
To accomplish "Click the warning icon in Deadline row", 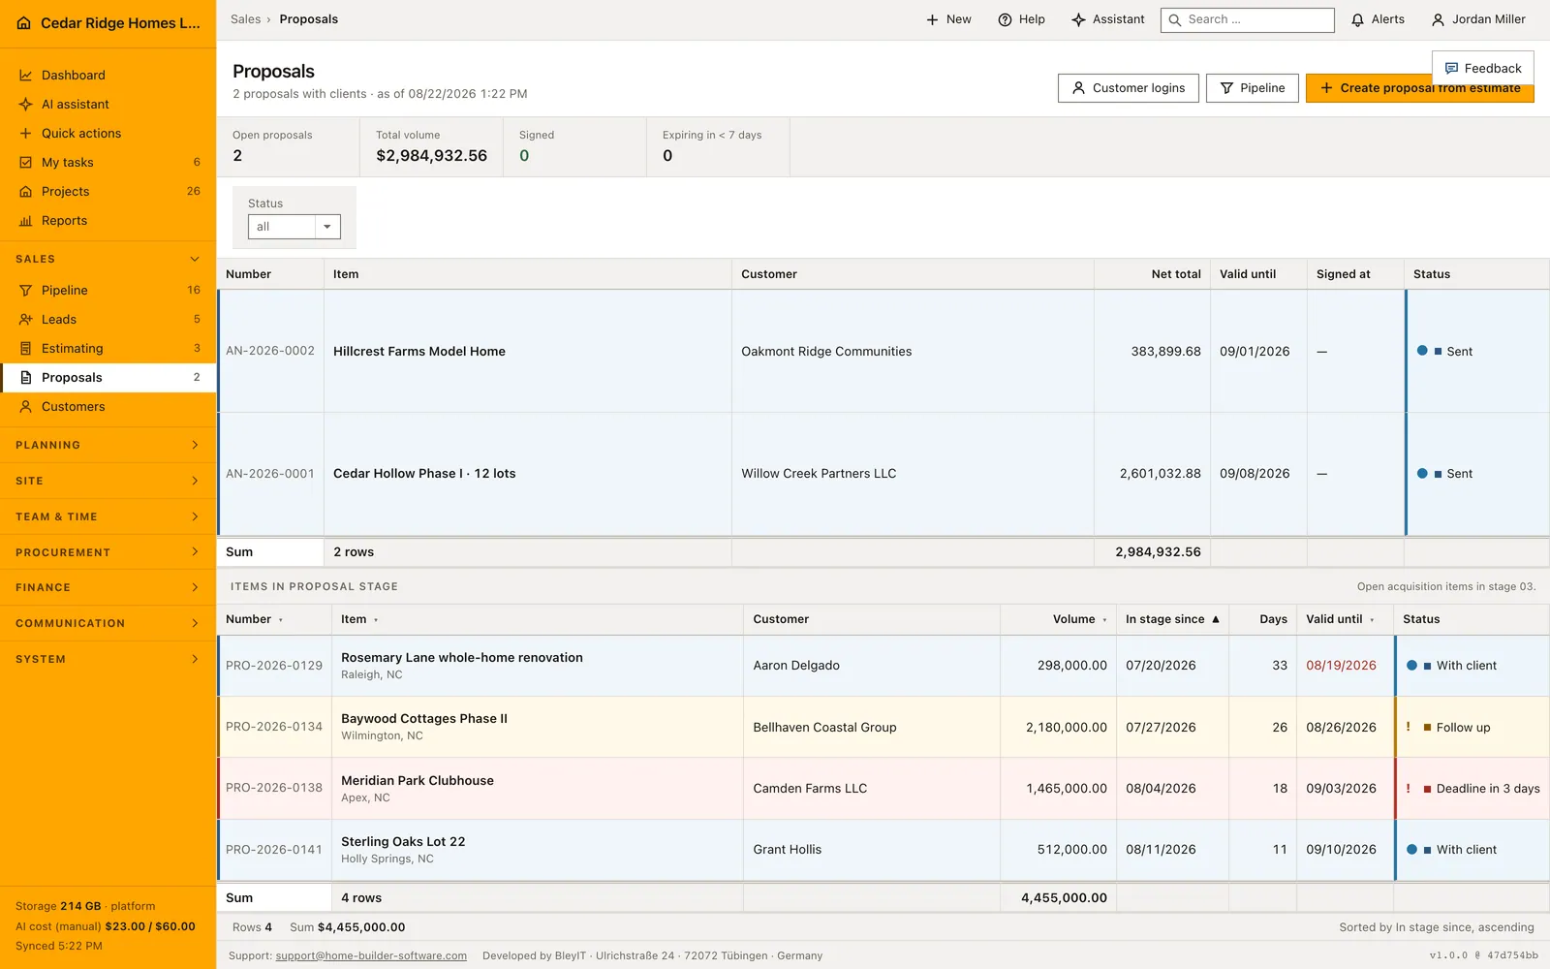I will pyautogui.click(x=1408, y=789).
